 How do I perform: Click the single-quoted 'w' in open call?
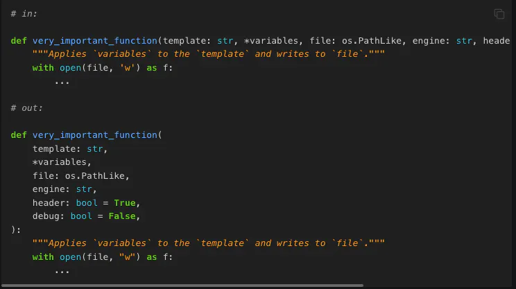click(x=128, y=68)
